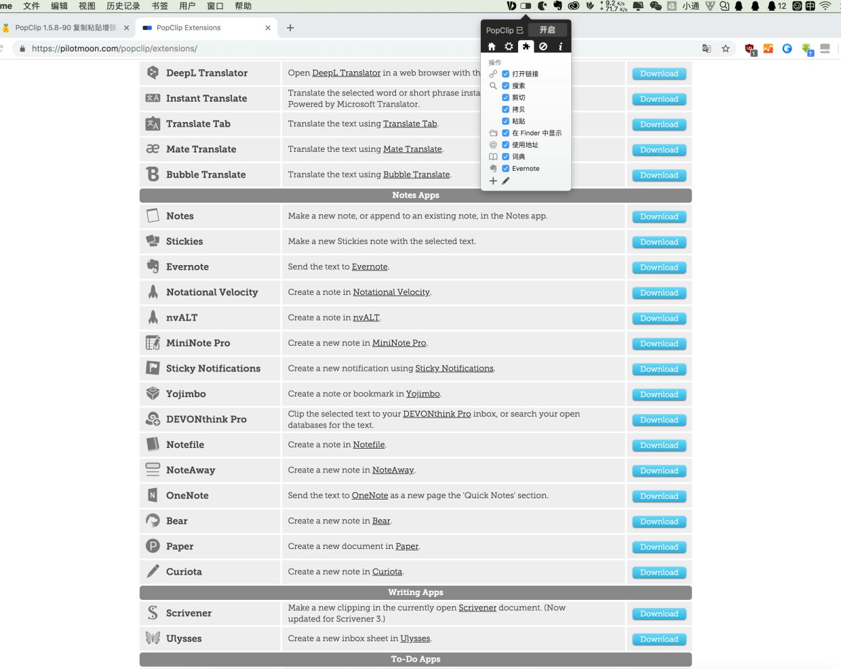Uncheck the Evernote checkbox in PopClip panel

505,169
